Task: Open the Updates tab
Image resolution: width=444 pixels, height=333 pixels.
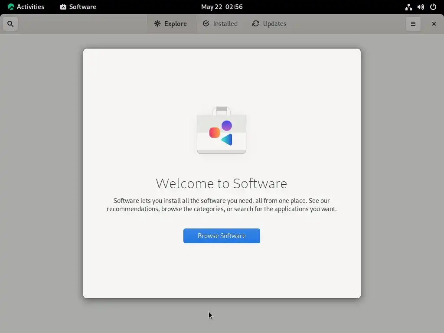Action: click(269, 24)
